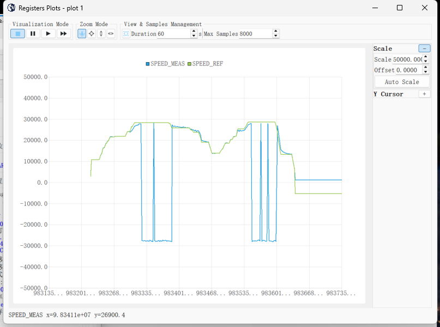Viewport: 440px width, 327px height.
Task: Click the Auto Scale button
Action: (x=402, y=82)
